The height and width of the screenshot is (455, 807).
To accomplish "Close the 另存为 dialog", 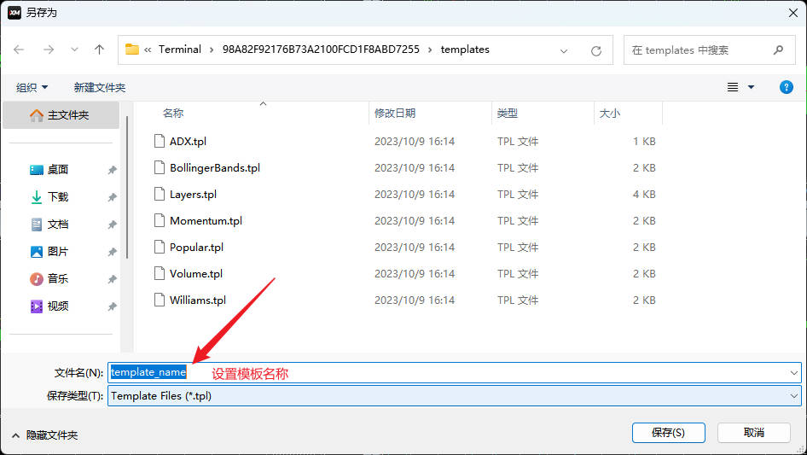I will (793, 13).
